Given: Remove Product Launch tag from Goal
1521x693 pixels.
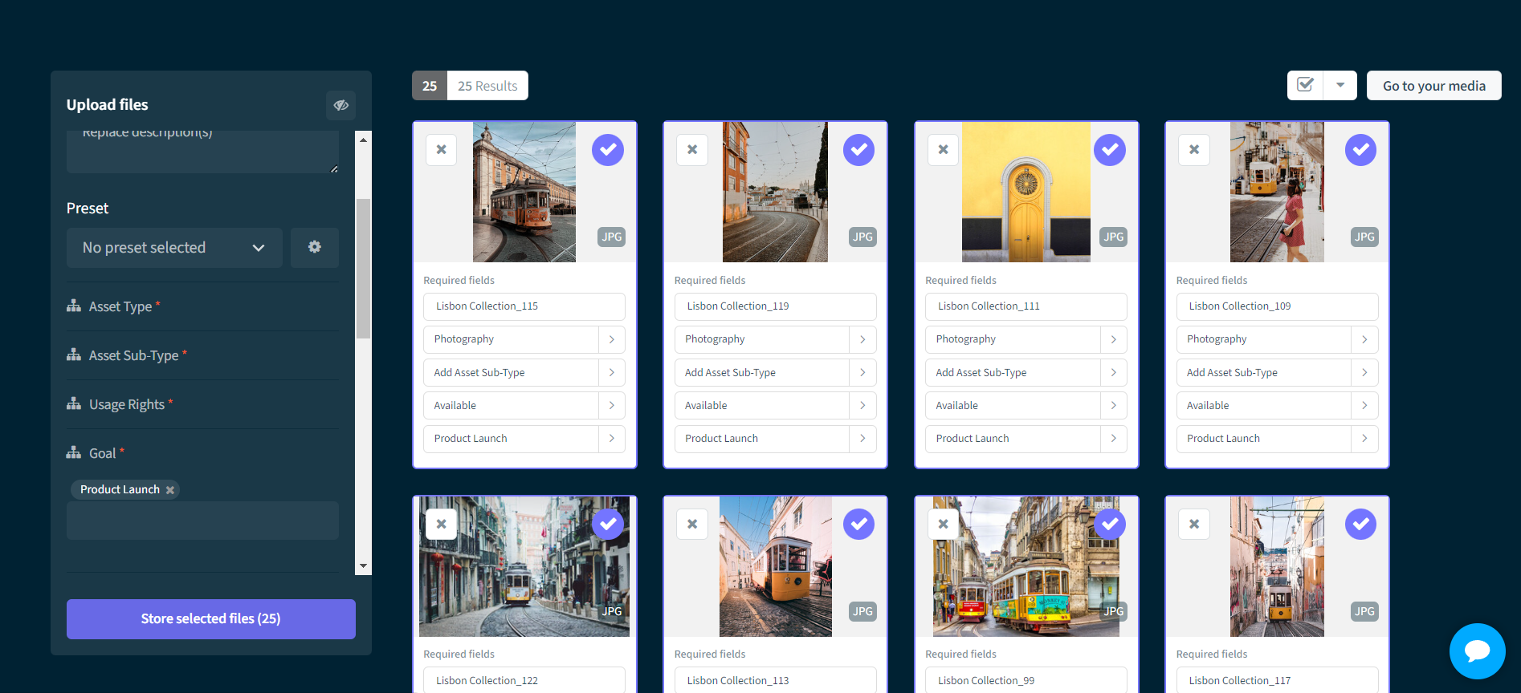Looking at the screenshot, I should pos(170,490).
